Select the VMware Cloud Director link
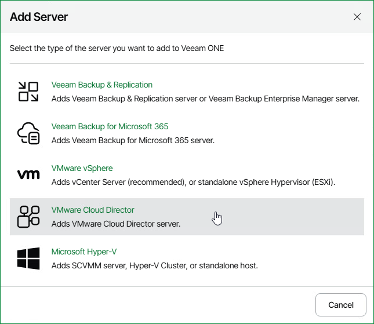374x324 pixels. pos(93,210)
